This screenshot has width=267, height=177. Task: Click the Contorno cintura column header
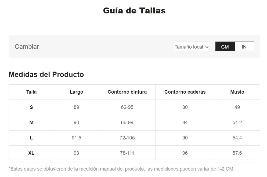pos(127,92)
